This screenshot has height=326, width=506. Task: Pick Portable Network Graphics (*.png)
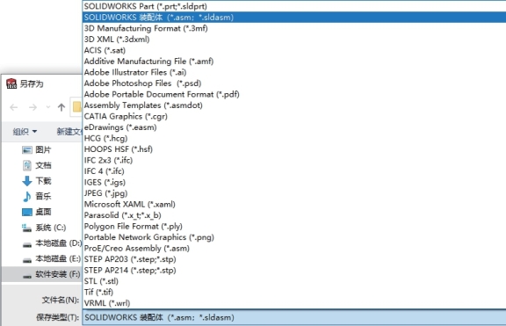(x=294, y=237)
